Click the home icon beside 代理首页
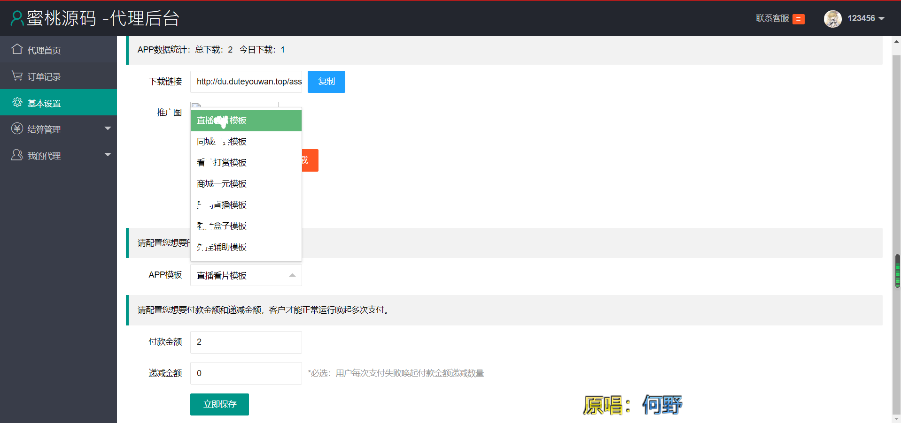This screenshot has width=901, height=423. 17,49
